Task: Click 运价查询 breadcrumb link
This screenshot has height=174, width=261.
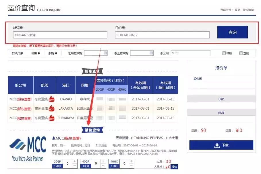Action: pos(248,10)
